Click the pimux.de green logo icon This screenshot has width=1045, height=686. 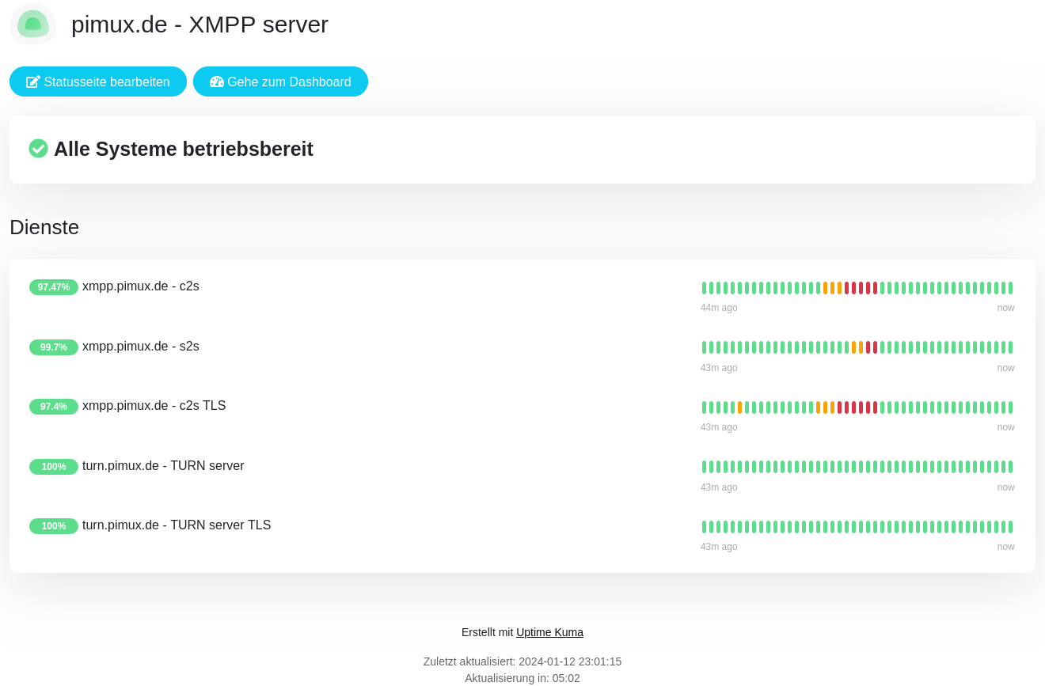[33, 24]
